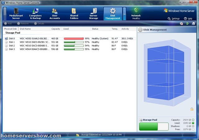Click the Storage Pool icon in summary

(x=141, y=120)
